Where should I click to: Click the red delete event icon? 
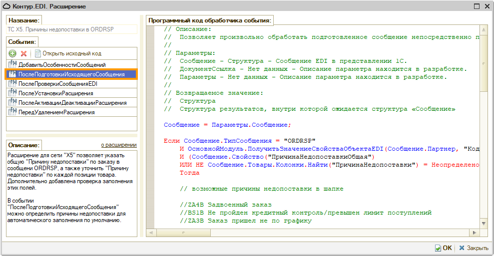tap(23, 53)
